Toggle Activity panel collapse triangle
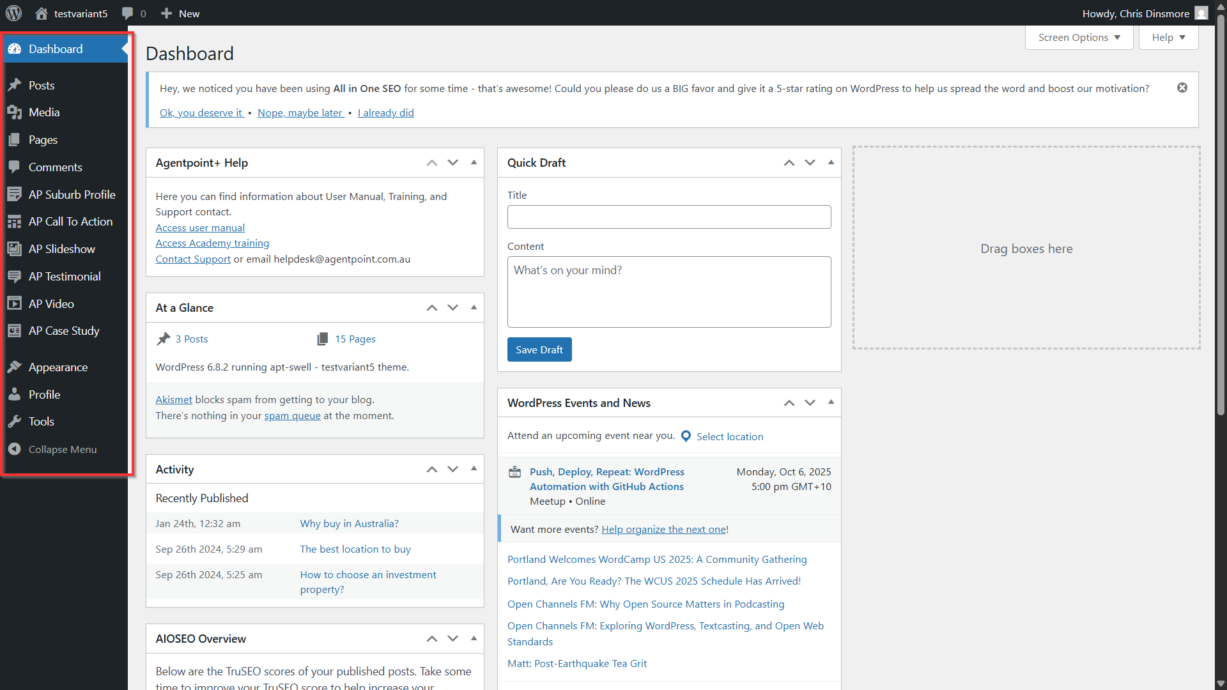This screenshot has height=690, width=1227. coord(474,469)
